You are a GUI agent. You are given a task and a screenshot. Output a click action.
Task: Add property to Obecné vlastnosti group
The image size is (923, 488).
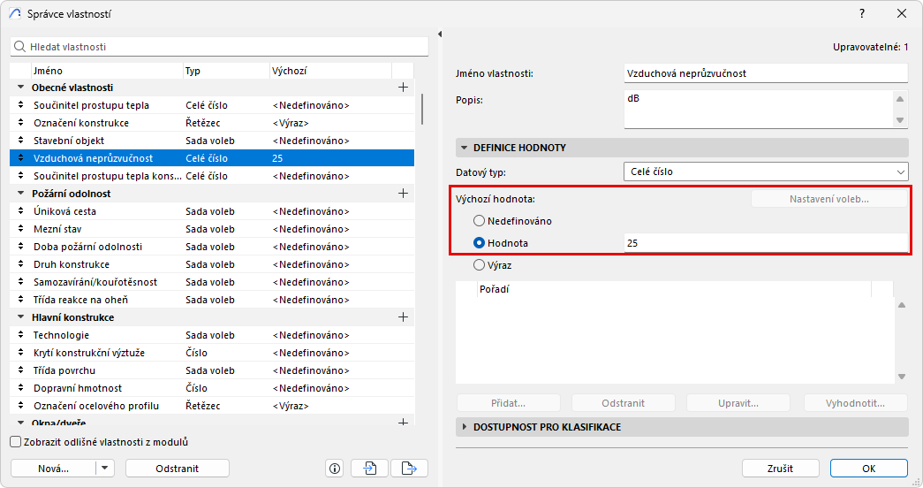(x=403, y=88)
